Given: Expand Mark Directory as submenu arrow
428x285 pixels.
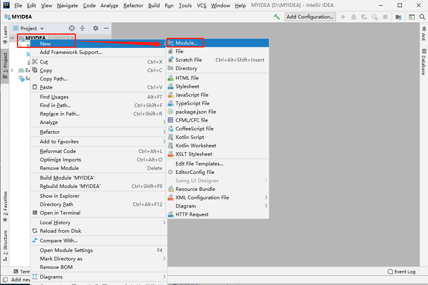Looking at the screenshot, I should [x=164, y=258].
